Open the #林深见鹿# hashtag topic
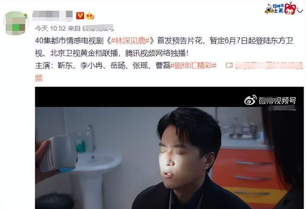The height and width of the screenshot is (209, 306). pos(130,41)
